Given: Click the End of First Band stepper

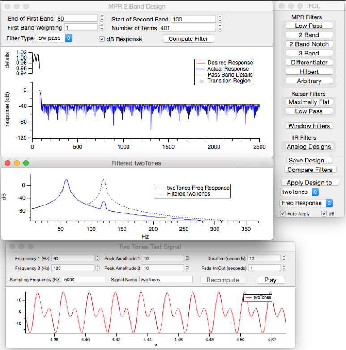Looking at the screenshot, I should 101,18.
